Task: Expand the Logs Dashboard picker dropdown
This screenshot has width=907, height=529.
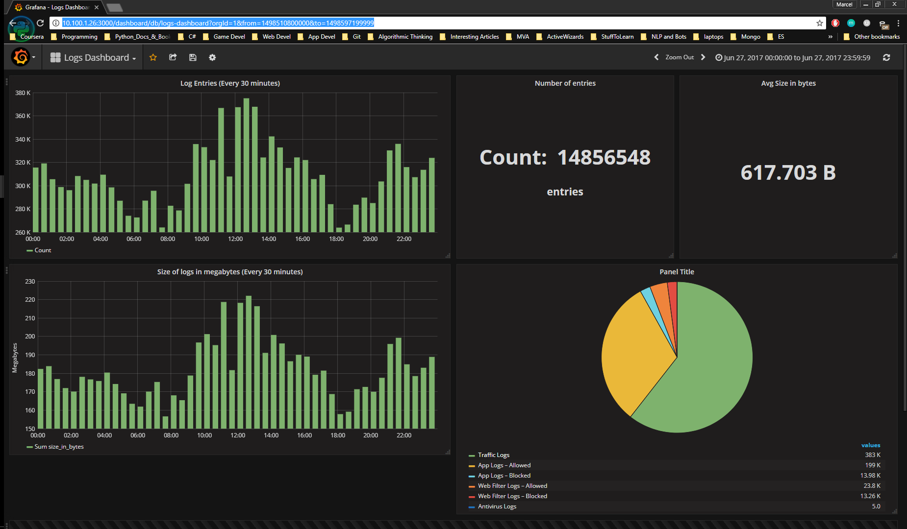Action: tap(93, 57)
